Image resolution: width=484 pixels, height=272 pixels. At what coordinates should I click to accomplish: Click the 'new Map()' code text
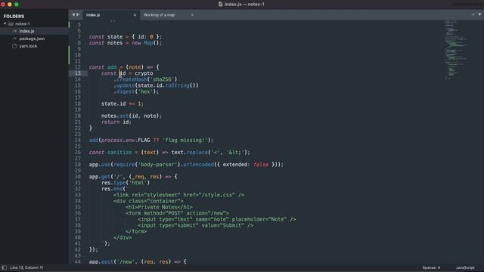click(x=147, y=43)
